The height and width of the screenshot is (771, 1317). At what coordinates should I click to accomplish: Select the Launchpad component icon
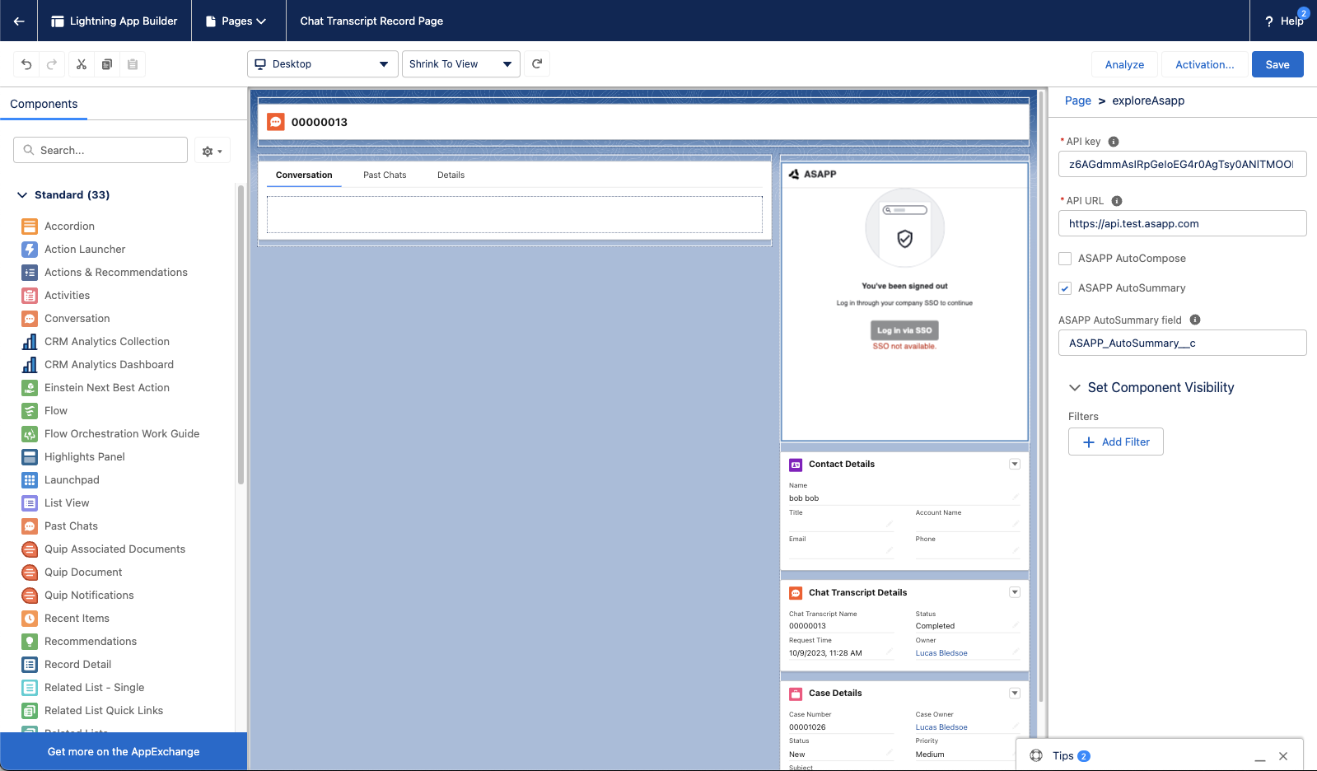pyautogui.click(x=30, y=480)
